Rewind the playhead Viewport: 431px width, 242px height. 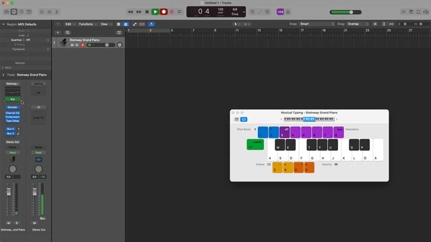point(130,12)
